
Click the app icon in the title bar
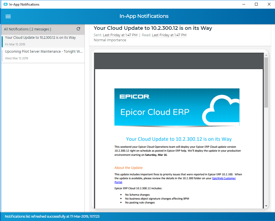[x=5, y=4]
